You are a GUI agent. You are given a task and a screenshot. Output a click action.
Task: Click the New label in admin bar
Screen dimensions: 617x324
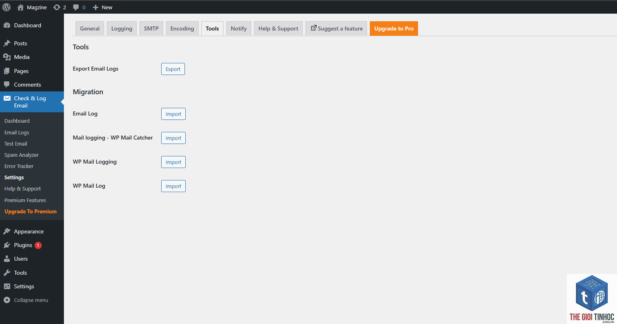107,7
